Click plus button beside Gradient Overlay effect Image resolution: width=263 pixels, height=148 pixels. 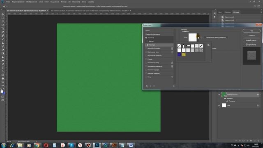(x=172, y=66)
